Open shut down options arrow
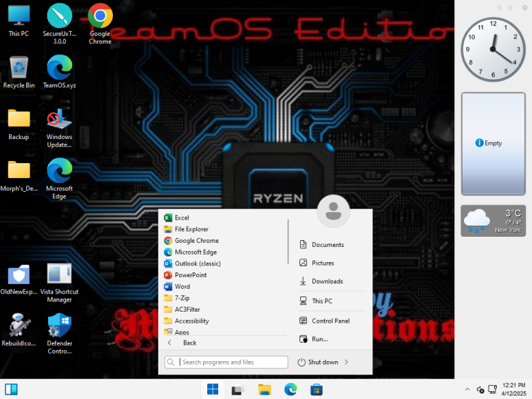The height and width of the screenshot is (399, 532). click(346, 362)
